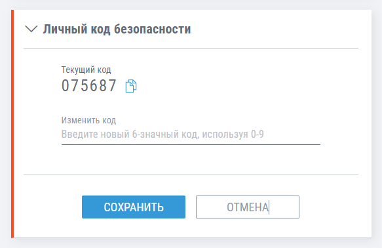Dismiss the code edit with ОТМЕНА
Screen dimensions: 382x248
click(x=248, y=207)
